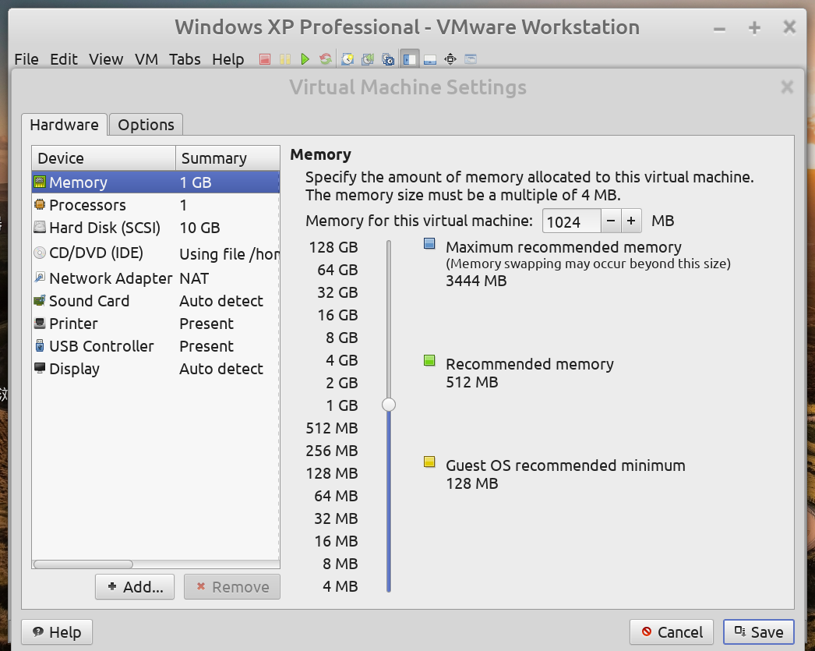The width and height of the screenshot is (815, 651).
Task: Click the Device column header
Action: 104,158
